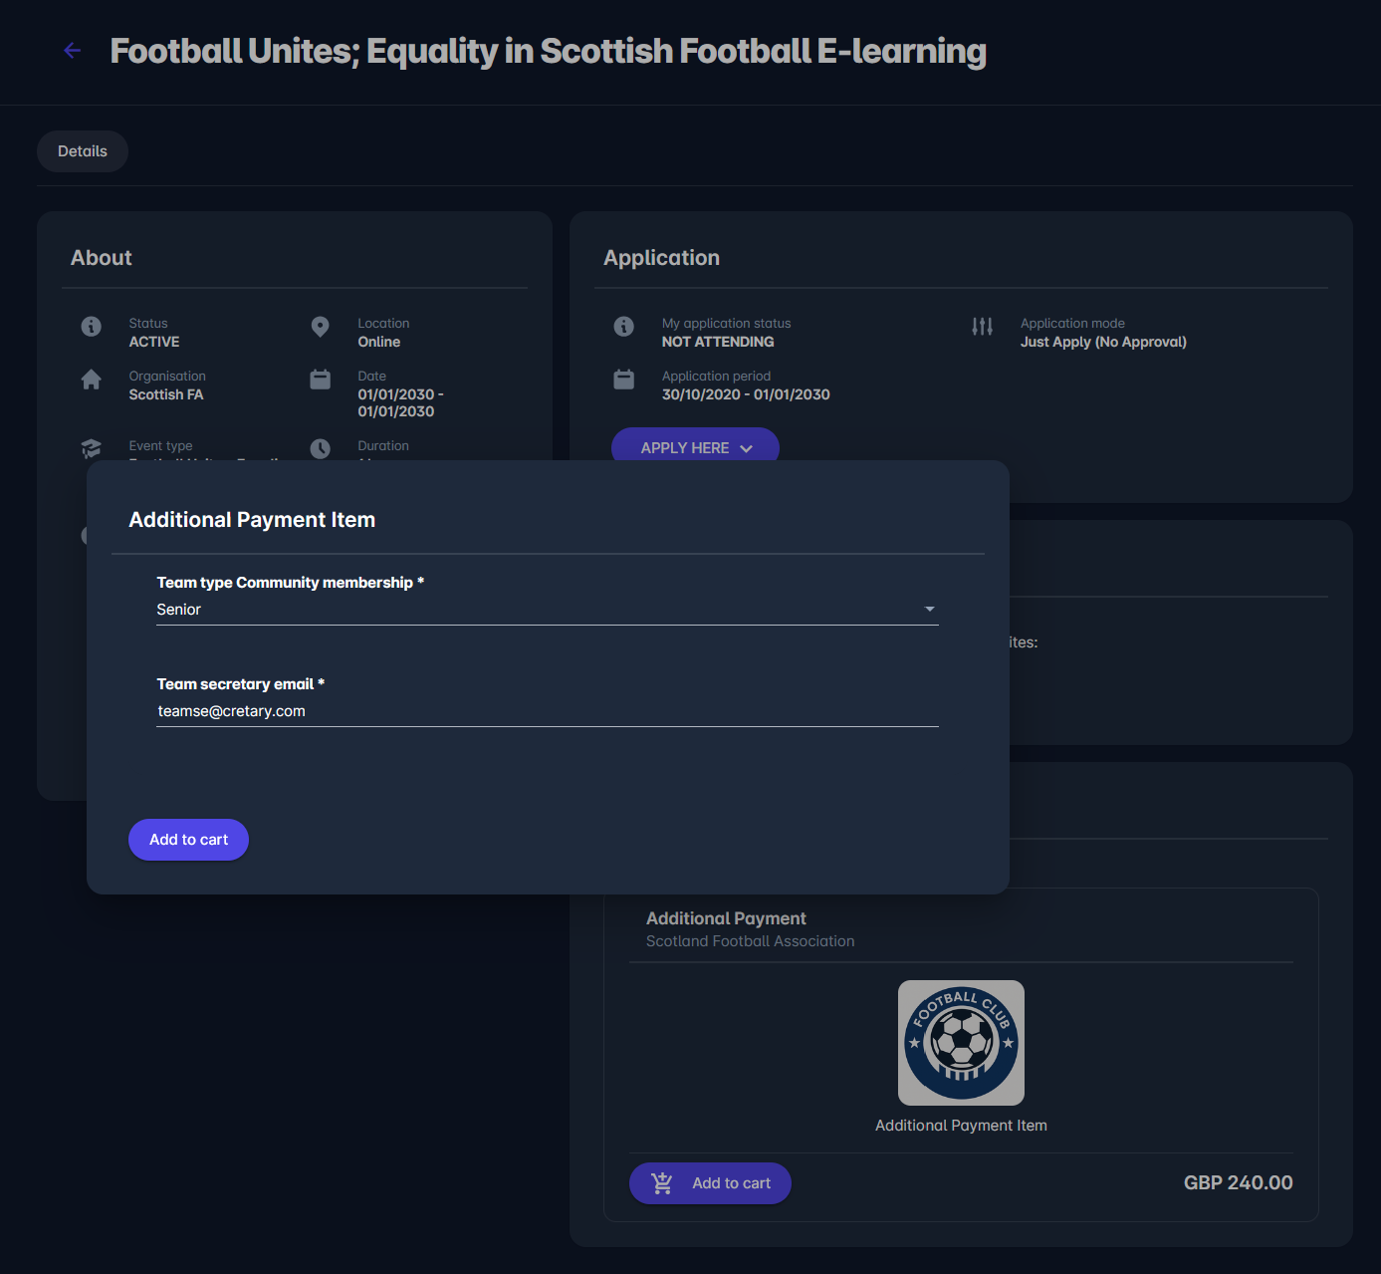Click the back arrow icon
1381x1274 pixels.
(x=72, y=51)
